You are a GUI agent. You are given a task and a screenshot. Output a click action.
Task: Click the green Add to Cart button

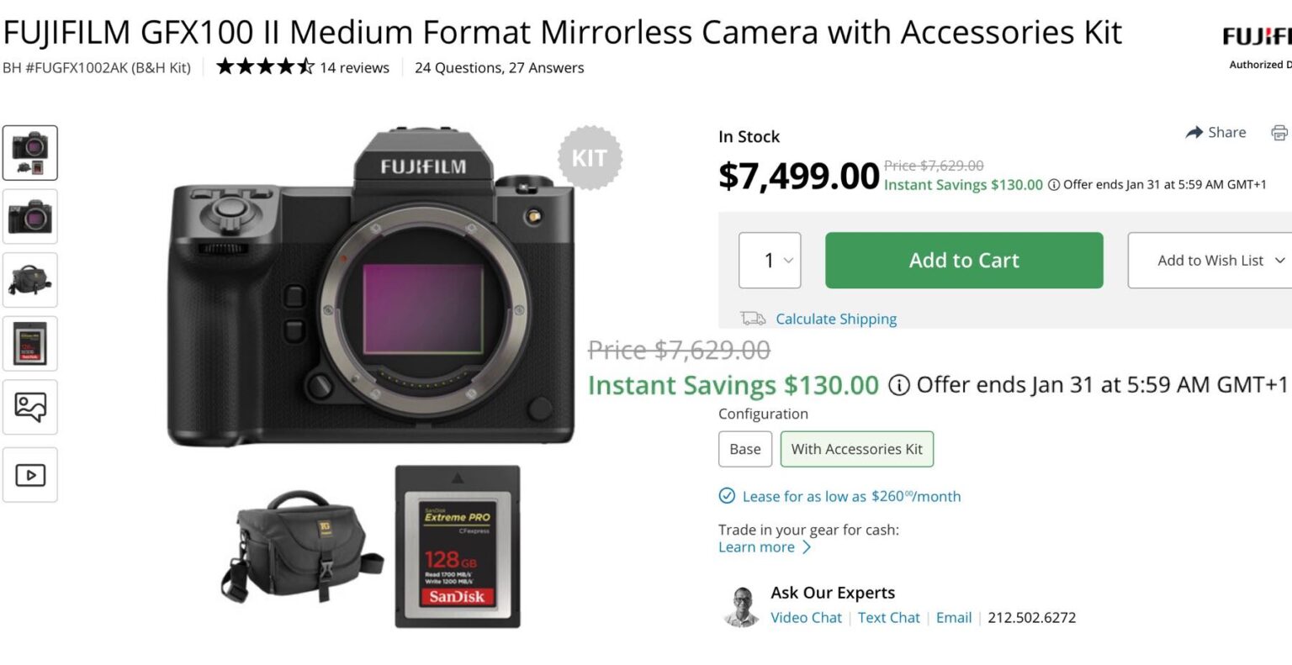pos(964,261)
